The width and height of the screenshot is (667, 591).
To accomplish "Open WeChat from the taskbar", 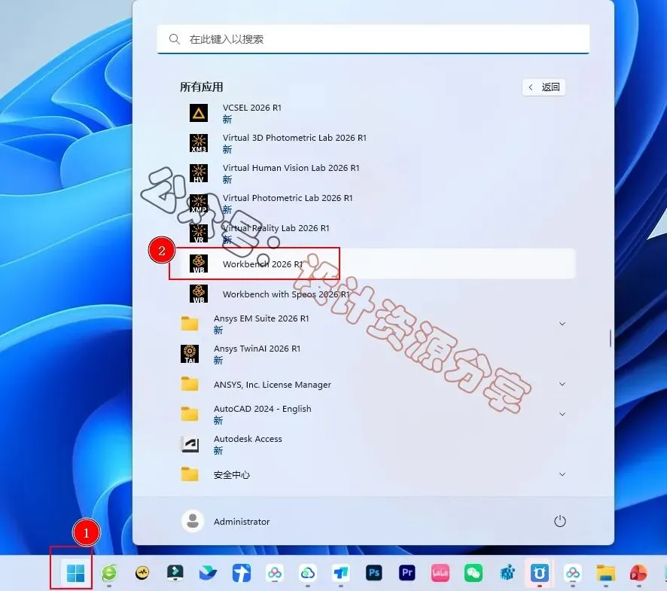I will click(x=474, y=573).
